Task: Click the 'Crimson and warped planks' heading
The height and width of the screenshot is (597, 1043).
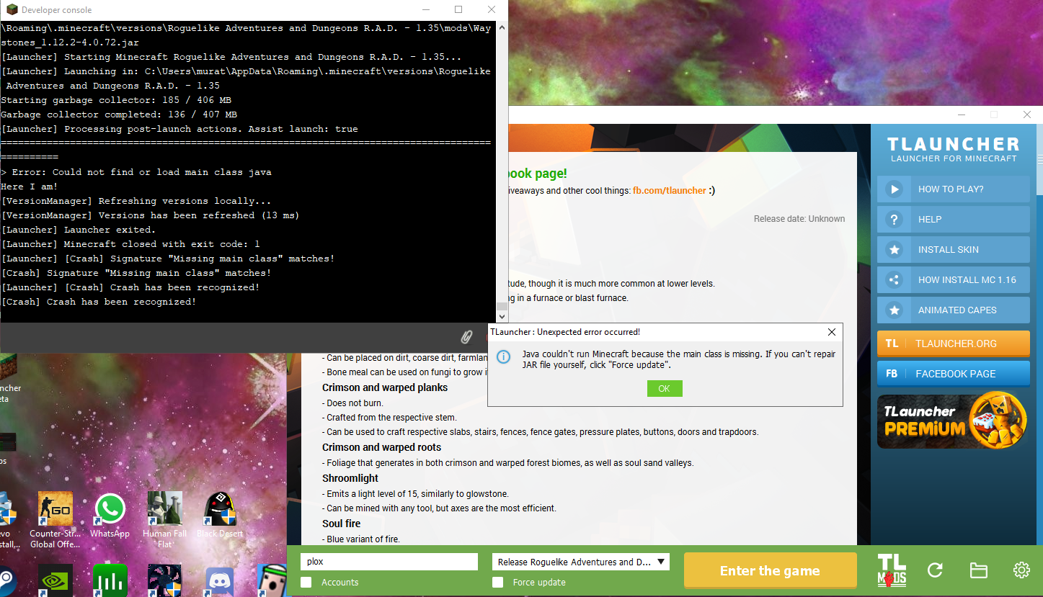Action: tap(385, 387)
